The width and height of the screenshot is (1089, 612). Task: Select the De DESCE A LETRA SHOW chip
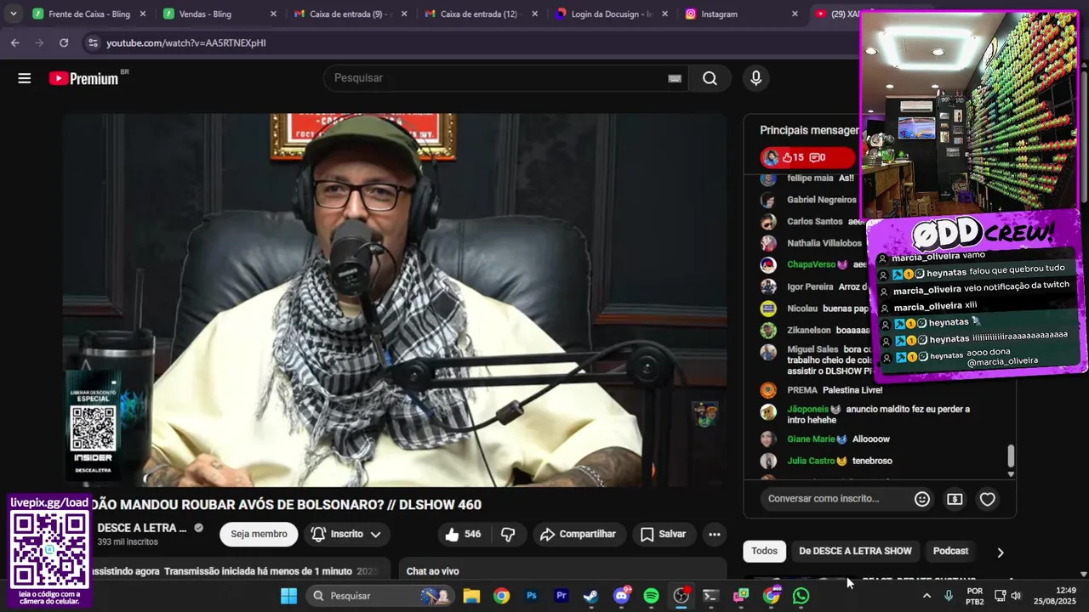(855, 551)
